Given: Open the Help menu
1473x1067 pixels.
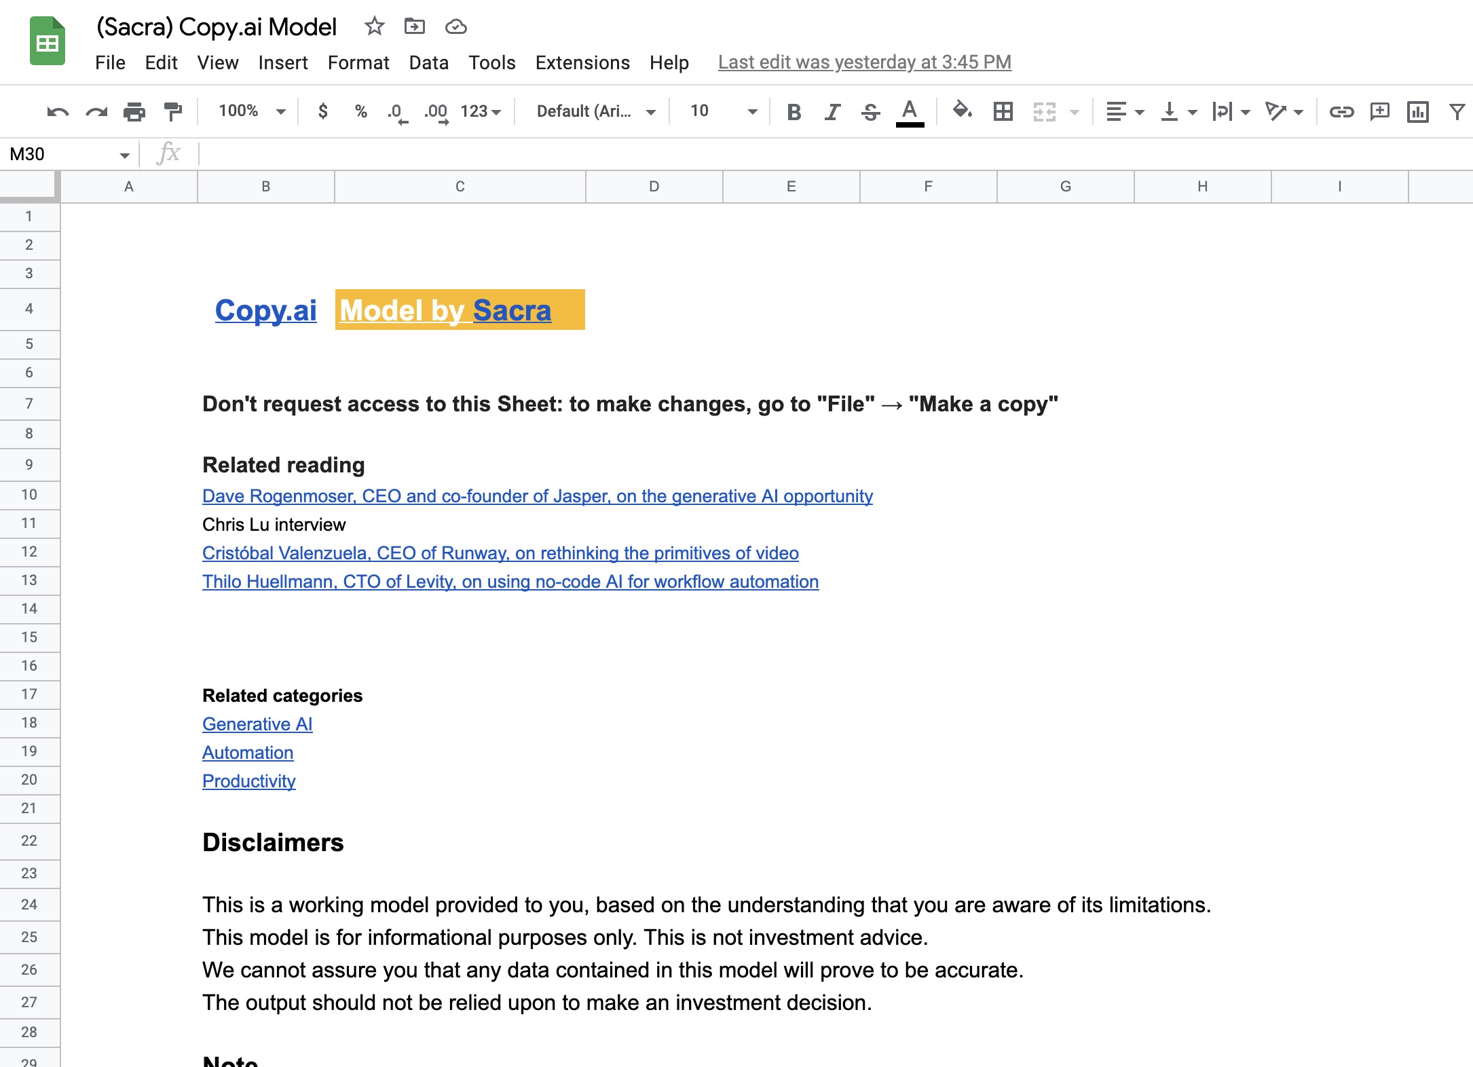Looking at the screenshot, I should point(669,62).
